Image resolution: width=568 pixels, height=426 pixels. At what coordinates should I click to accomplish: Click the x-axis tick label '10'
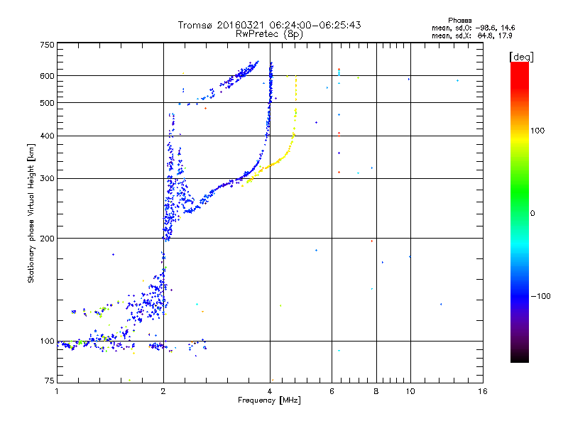click(x=410, y=391)
